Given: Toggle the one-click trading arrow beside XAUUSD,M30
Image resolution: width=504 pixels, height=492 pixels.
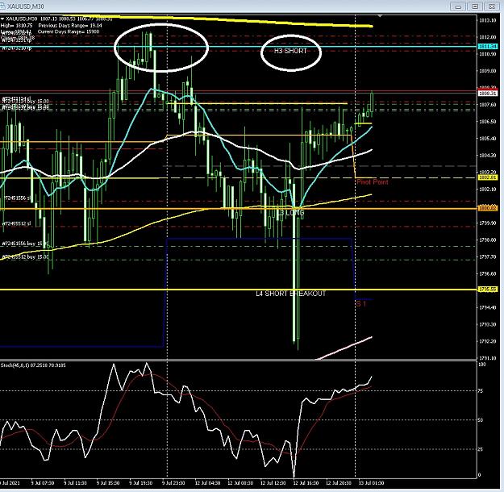Looking at the screenshot, I should coord(2,19).
